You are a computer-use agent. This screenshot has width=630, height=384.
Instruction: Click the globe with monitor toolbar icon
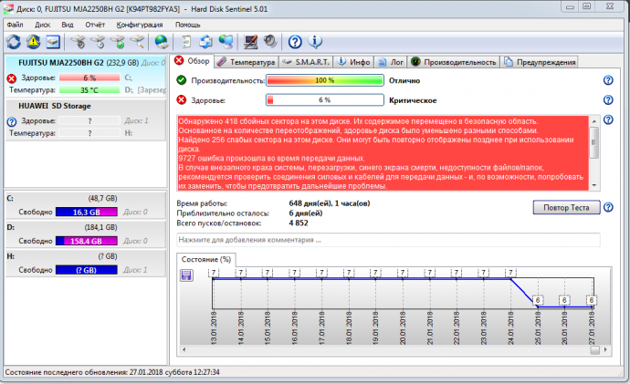coord(226,42)
